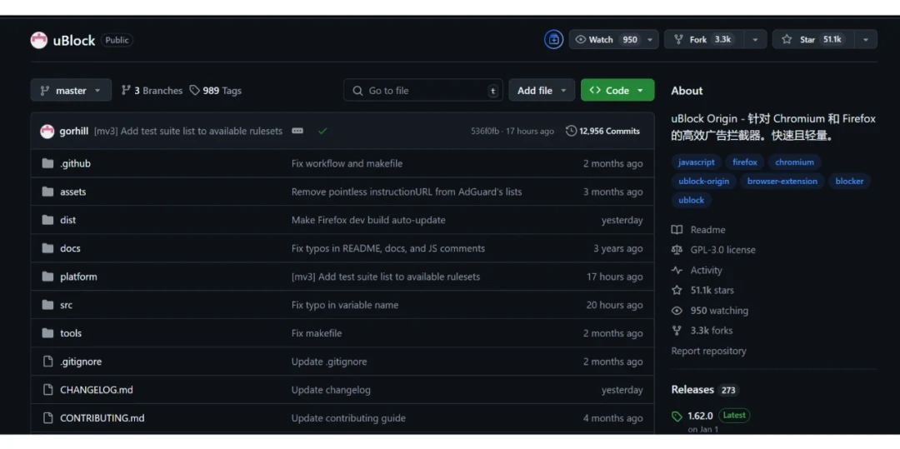Open the CHANGELOG.md file

click(x=97, y=390)
